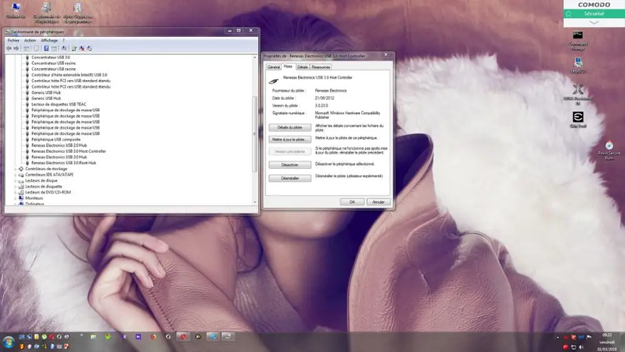Screen dimensions: 625x352
Task: Click the scrollbar up arrow in Device Manager
Action: tap(255, 58)
